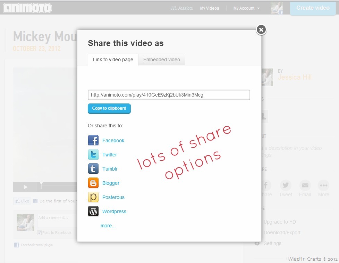The height and width of the screenshot is (263, 339).
Task: Open the profile picture in header
Action: coord(277,8)
